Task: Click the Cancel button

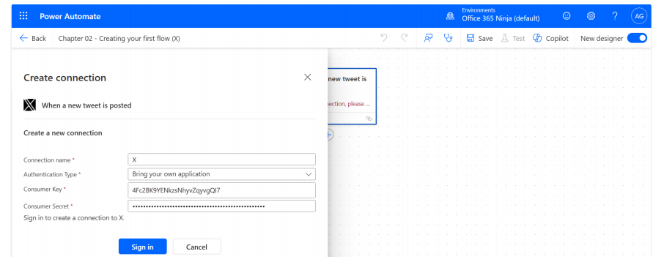Action: (197, 247)
